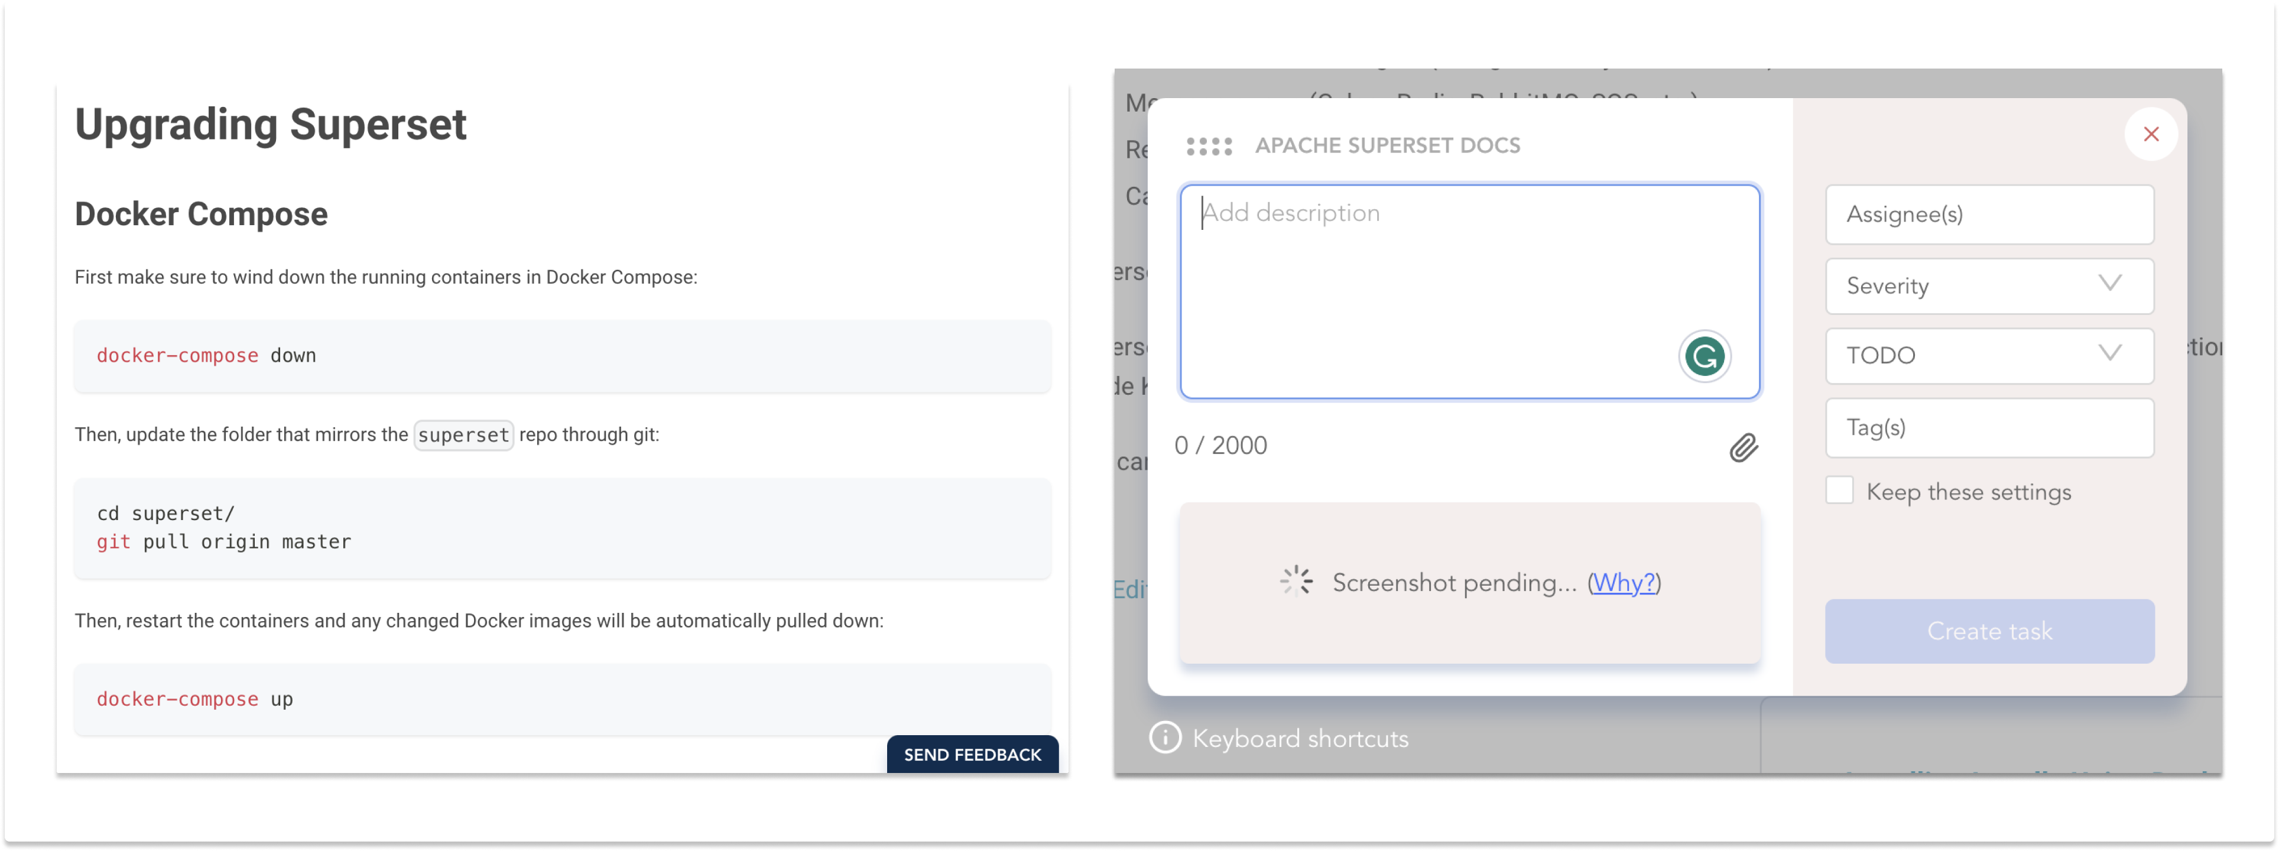Image resolution: width=2279 pixels, height=851 pixels.
Task: Click the green Grammarly icon in description box
Action: pyautogui.click(x=1704, y=356)
